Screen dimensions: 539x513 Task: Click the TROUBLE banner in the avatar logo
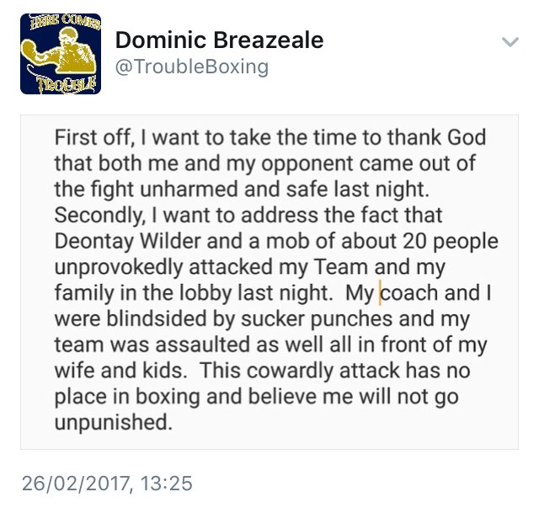click(66, 84)
